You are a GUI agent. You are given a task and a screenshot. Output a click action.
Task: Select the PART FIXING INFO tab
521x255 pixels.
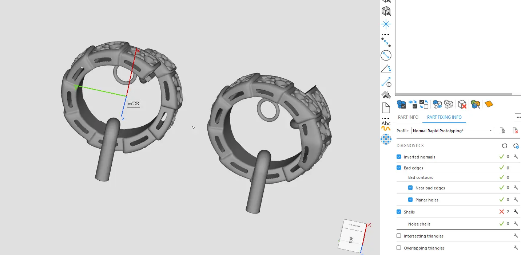[444, 117]
